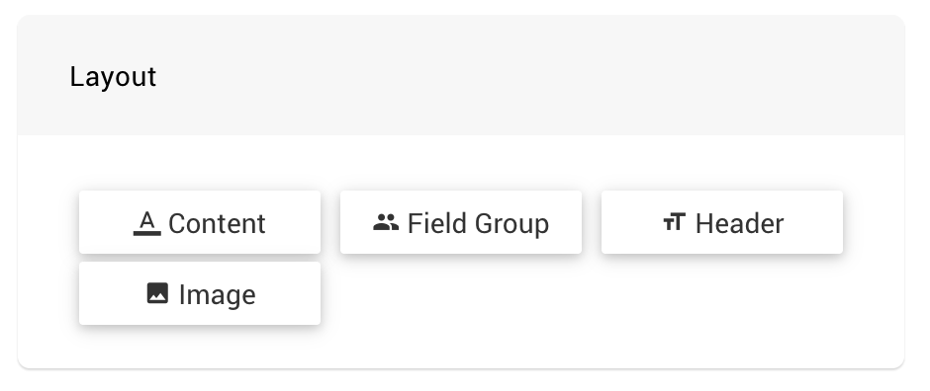Add a Field Group element
Image resolution: width=930 pixels, height=391 pixels.
tap(461, 222)
